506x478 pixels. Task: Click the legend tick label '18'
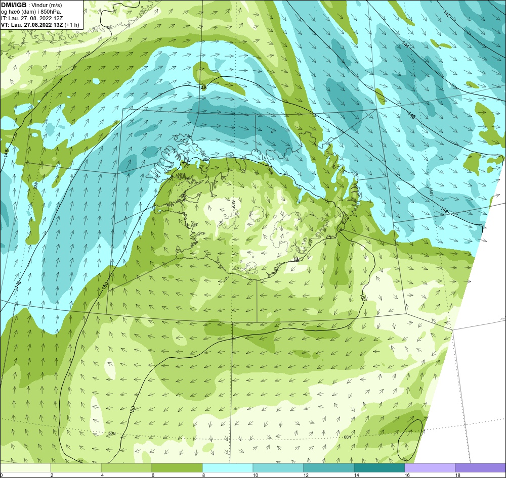(x=457, y=475)
